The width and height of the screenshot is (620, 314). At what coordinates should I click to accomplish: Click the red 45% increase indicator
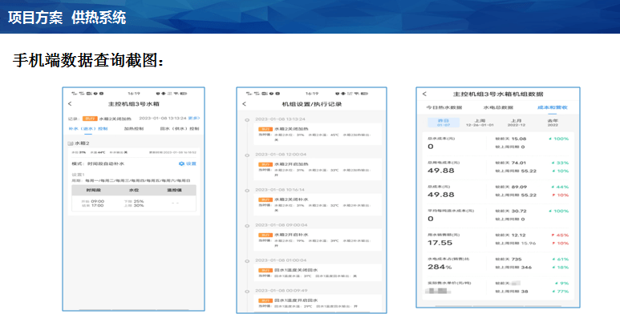(560, 235)
